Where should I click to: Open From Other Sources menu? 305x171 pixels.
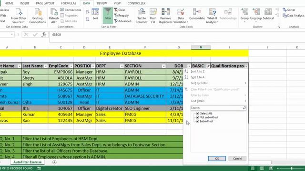point(19,16)
